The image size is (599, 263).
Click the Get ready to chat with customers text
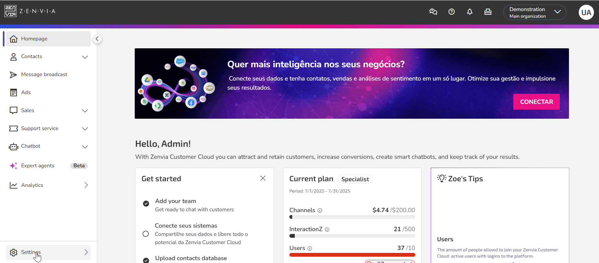pyautogui.click(x=194, y=210)
